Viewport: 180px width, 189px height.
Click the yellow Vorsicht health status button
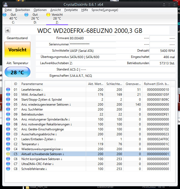click(x=17, y=50)
